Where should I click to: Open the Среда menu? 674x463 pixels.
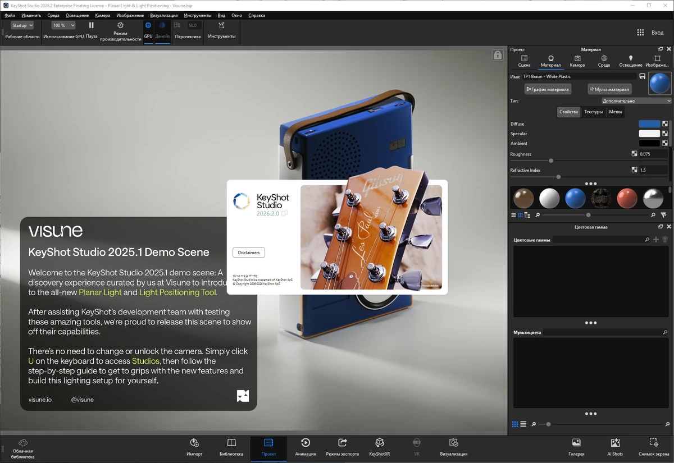53,15
